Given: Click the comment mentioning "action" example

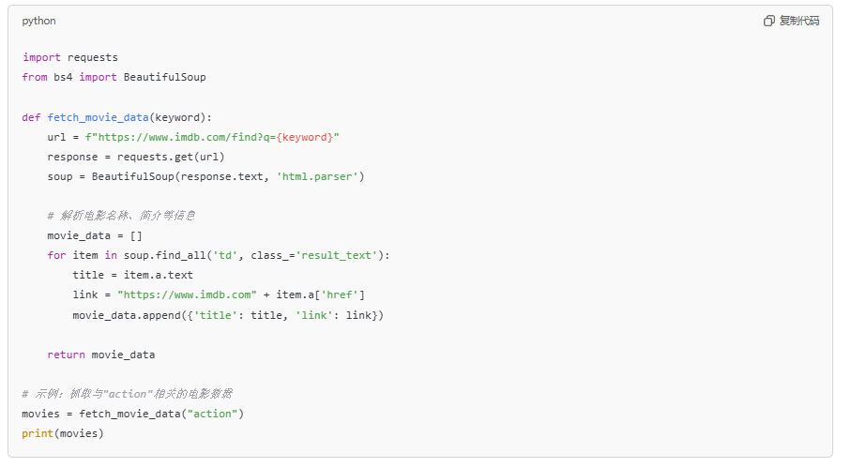Looking at the screenshot, I should pyautogui.click(x=127, y=394).
